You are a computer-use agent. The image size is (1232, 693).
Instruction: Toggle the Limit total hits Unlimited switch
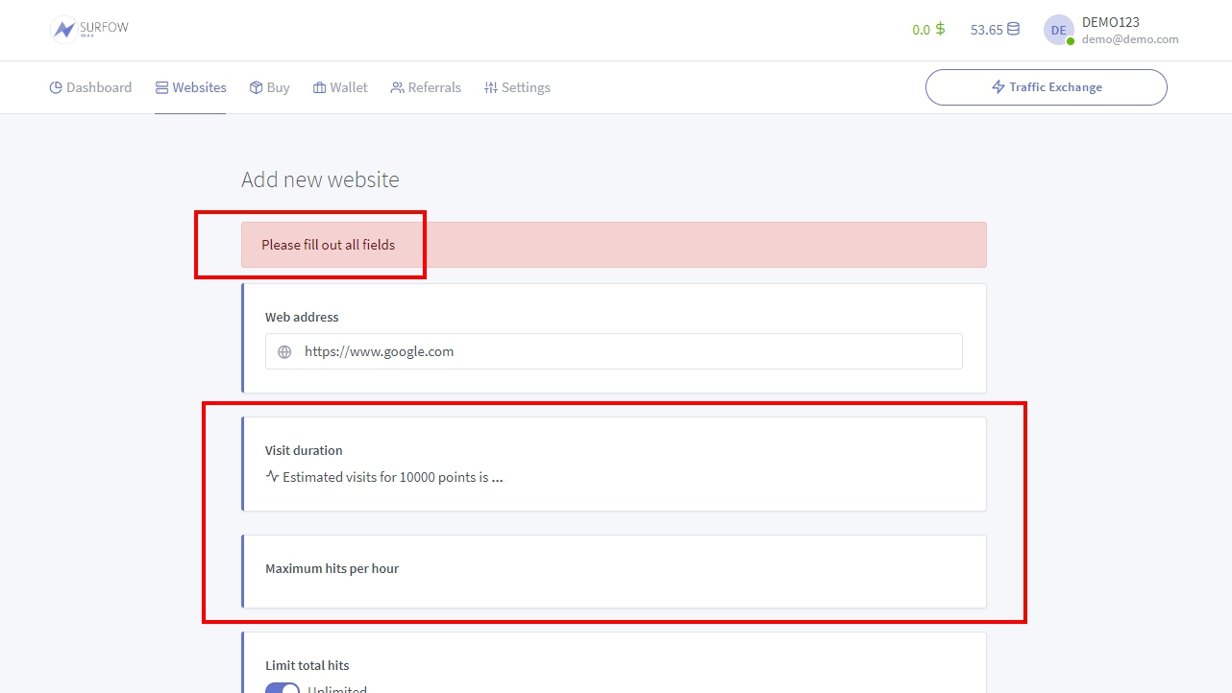[283, 687]
